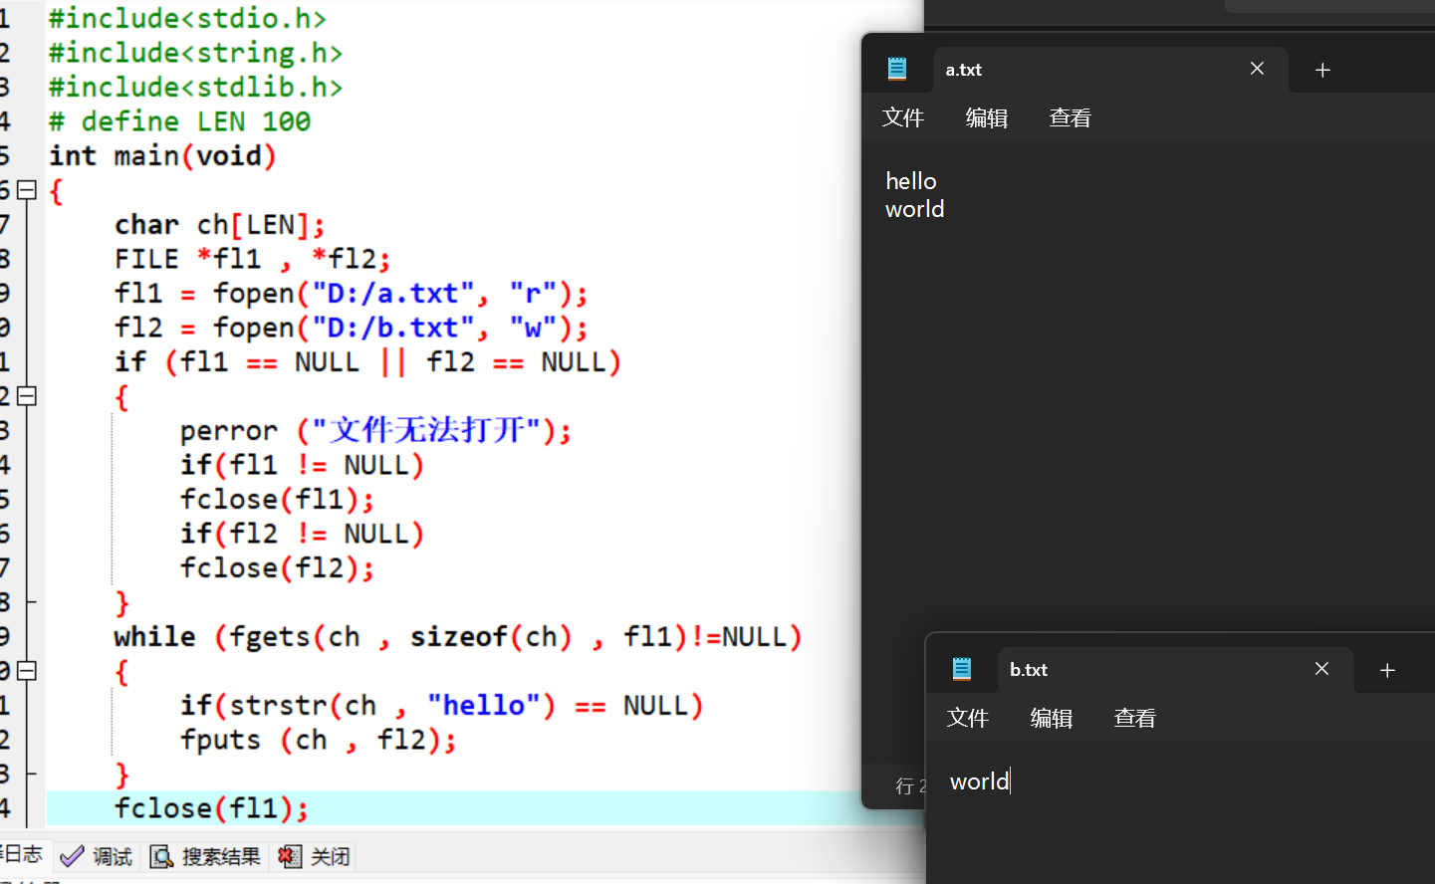The image size is (1435, 884).
Task: Collapse the while-loop code fold
Action: (x=27, y=671)
